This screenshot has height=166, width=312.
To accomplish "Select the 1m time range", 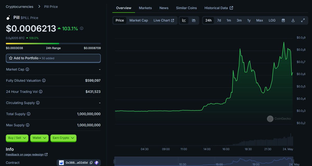I will tap(229, 20).
